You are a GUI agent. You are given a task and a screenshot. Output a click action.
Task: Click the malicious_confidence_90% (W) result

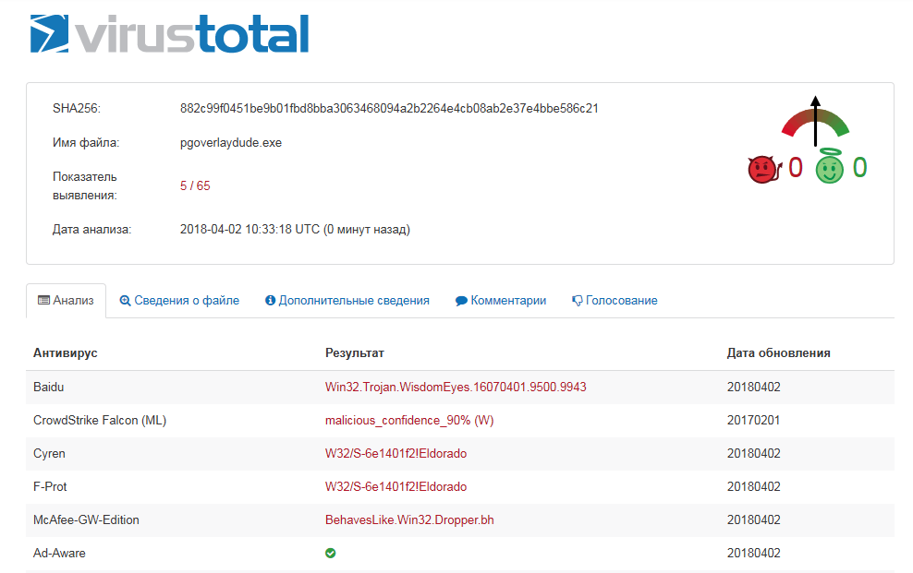point(409,420)
